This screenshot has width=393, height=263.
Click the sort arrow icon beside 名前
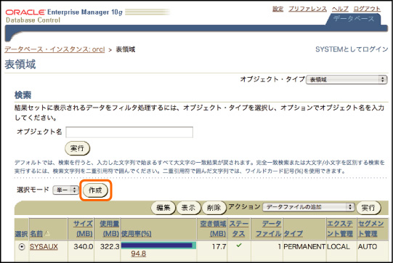(x=47, y=233)
